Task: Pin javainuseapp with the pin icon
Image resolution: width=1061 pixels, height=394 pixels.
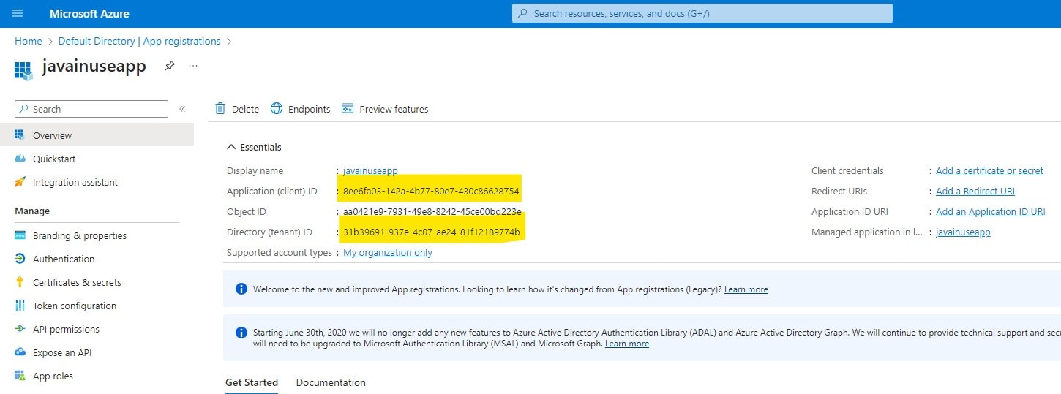Action: coord(169,66)
